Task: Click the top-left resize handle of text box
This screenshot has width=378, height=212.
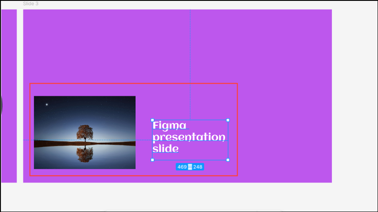Action: pyautogui.click(x=153, y=120)
